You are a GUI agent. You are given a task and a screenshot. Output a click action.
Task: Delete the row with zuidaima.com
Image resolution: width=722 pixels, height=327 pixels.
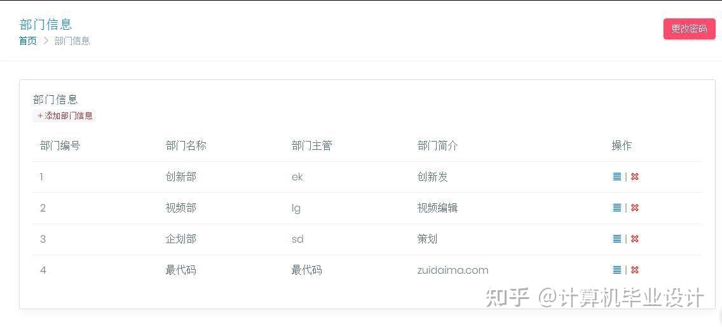[634, 270]
